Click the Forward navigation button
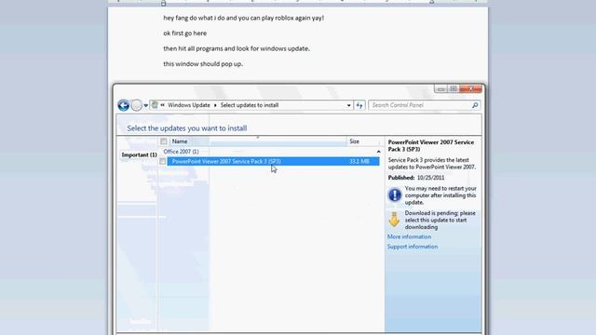Screen dimensions: 596x335 click(x=137, y=105)
